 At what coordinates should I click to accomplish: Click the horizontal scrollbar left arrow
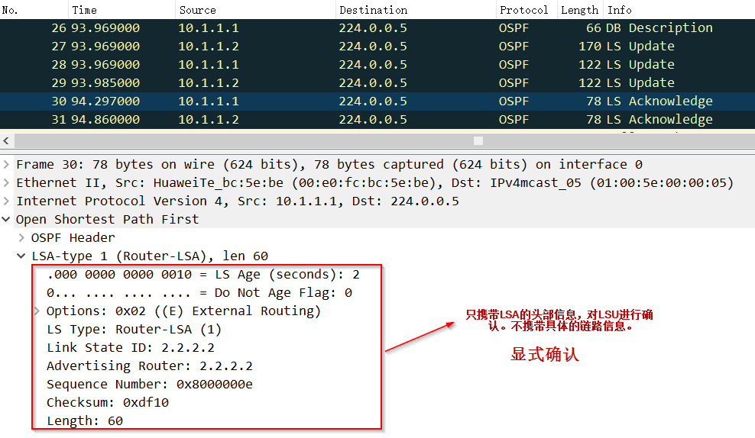pyautogui.click(x=6, y=141)
